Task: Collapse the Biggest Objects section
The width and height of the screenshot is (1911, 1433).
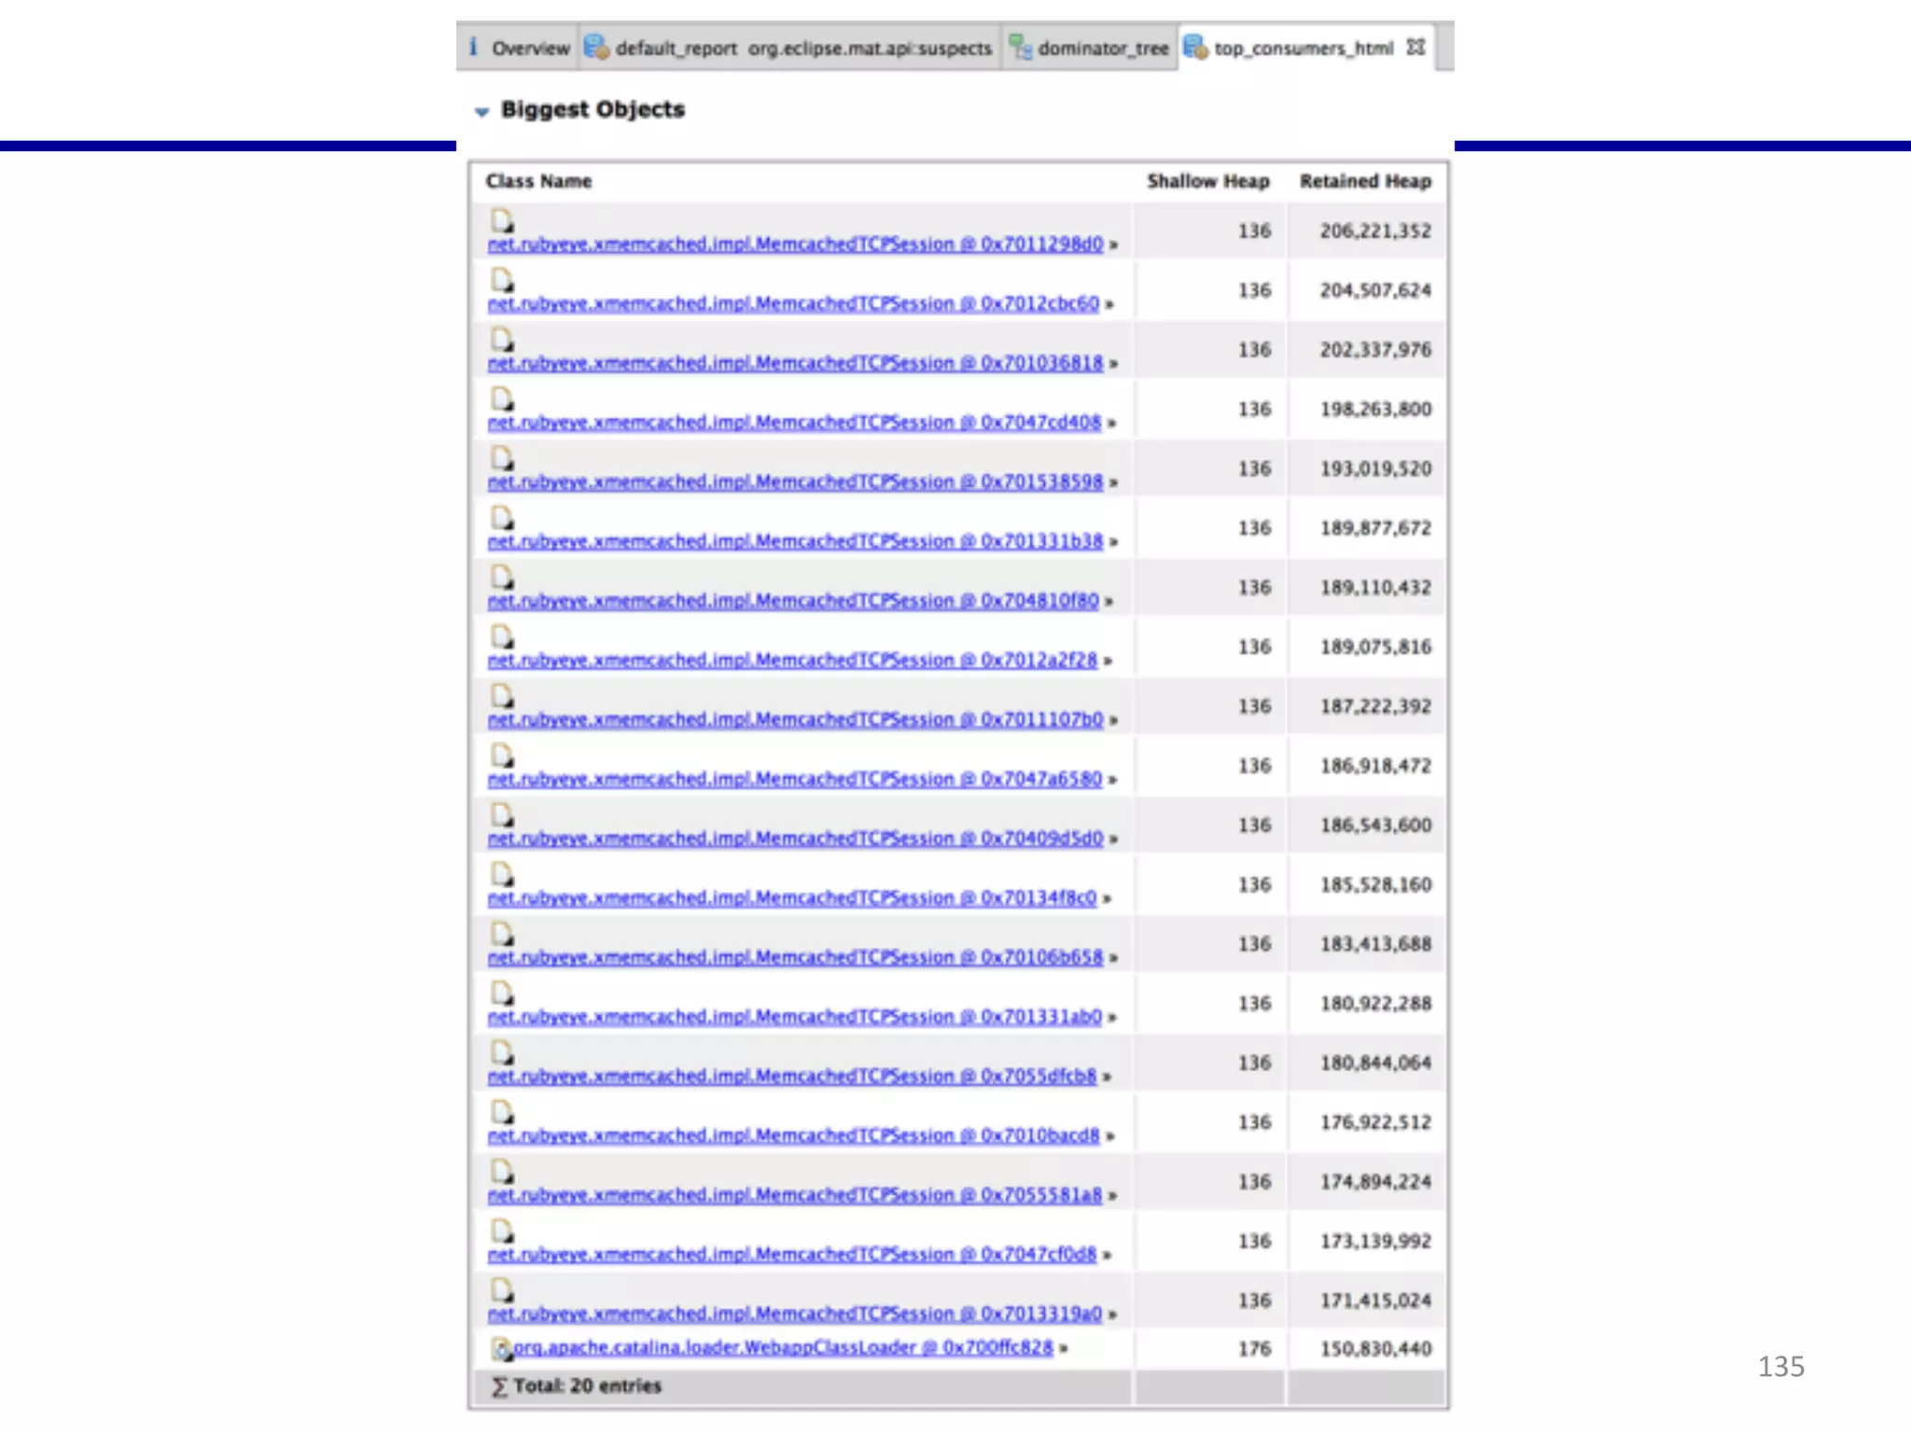Action: (481, 112)
